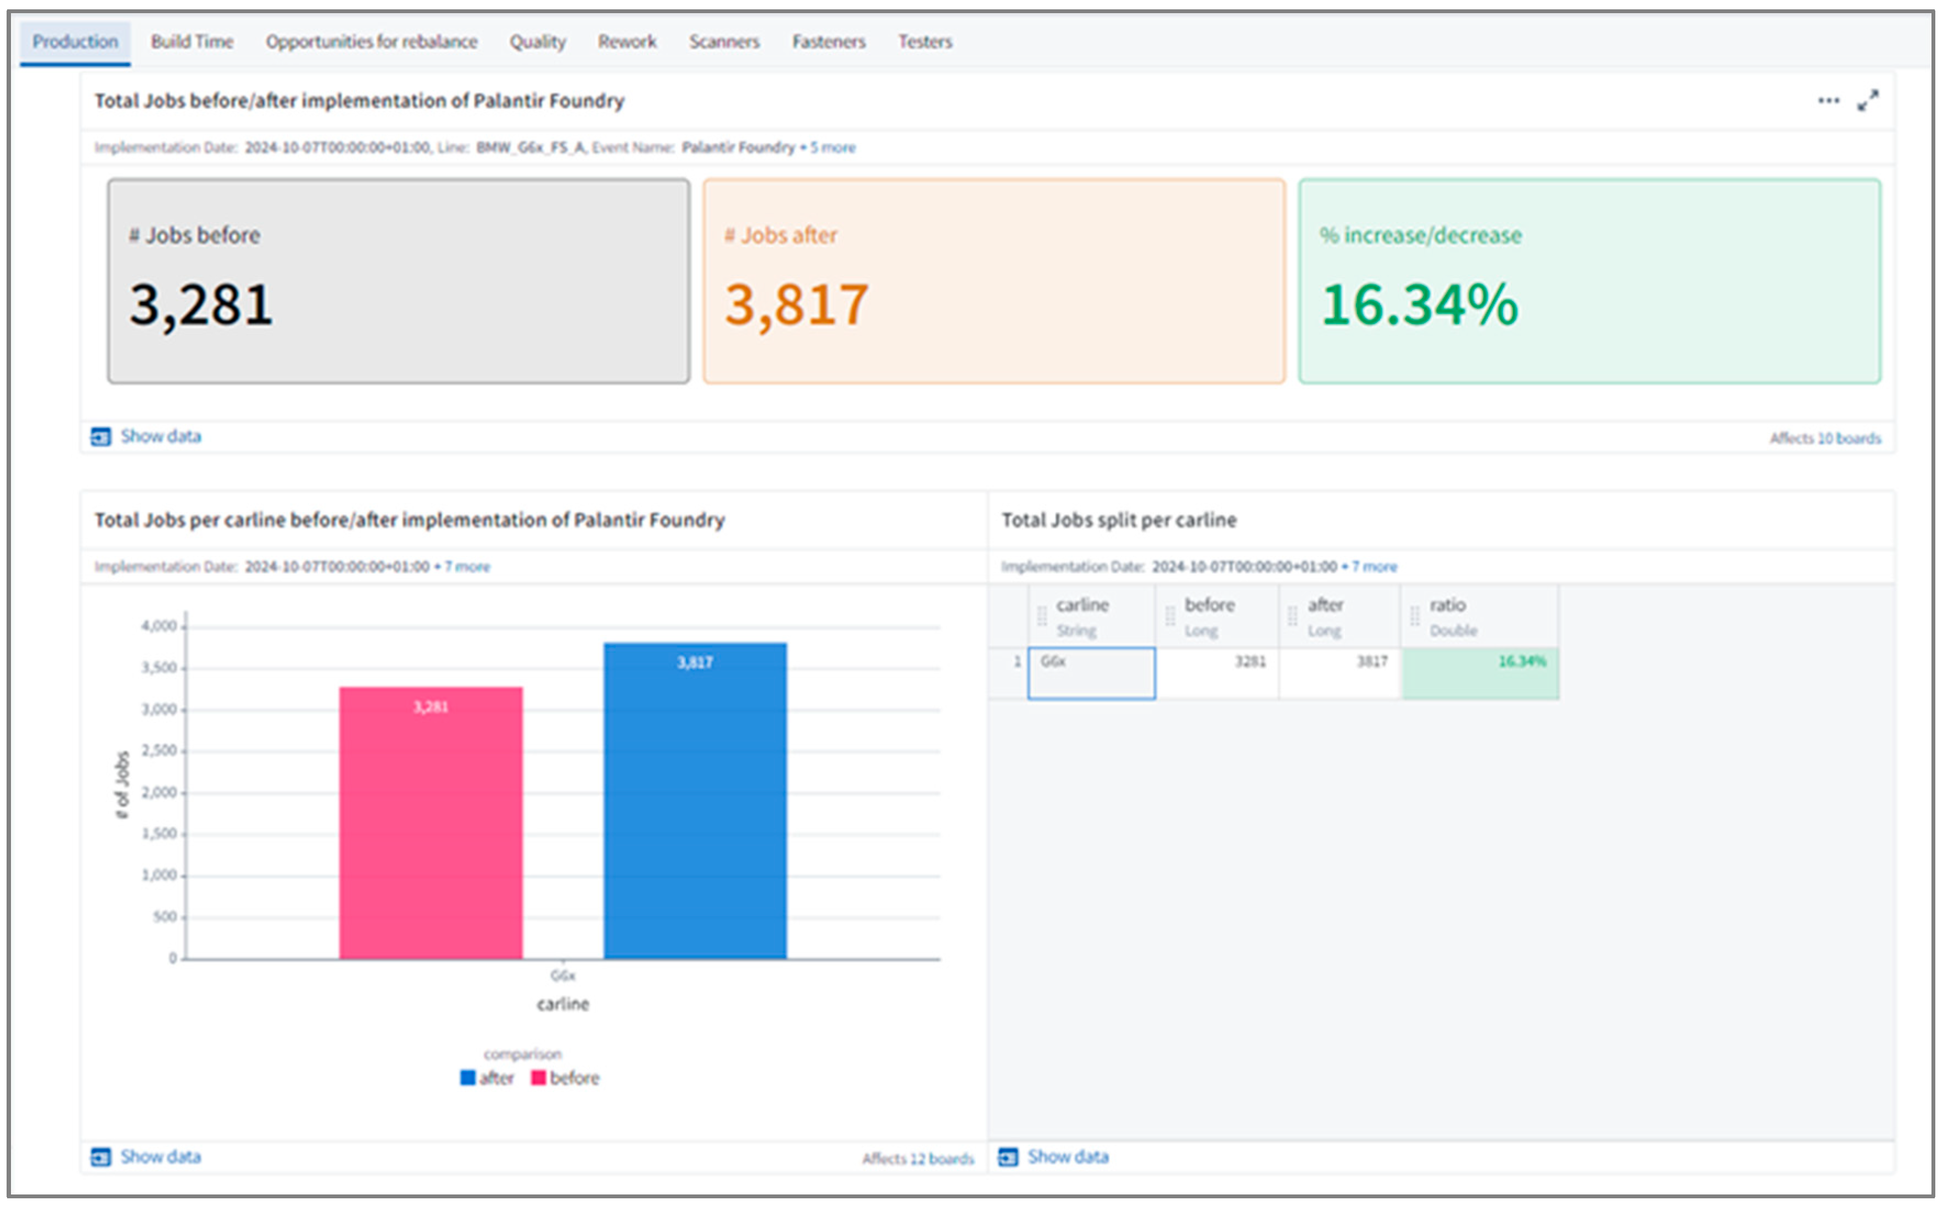Expand '+ 7 more' parameters above bar chart
Screen dimensions: 1943x1206
(x=462, y=567)
